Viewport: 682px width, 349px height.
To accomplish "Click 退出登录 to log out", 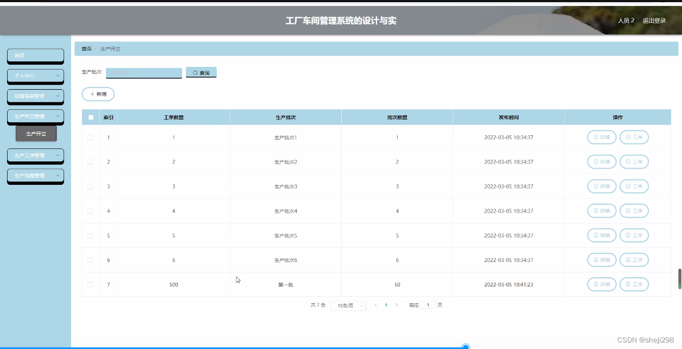I will click(654, 20).
